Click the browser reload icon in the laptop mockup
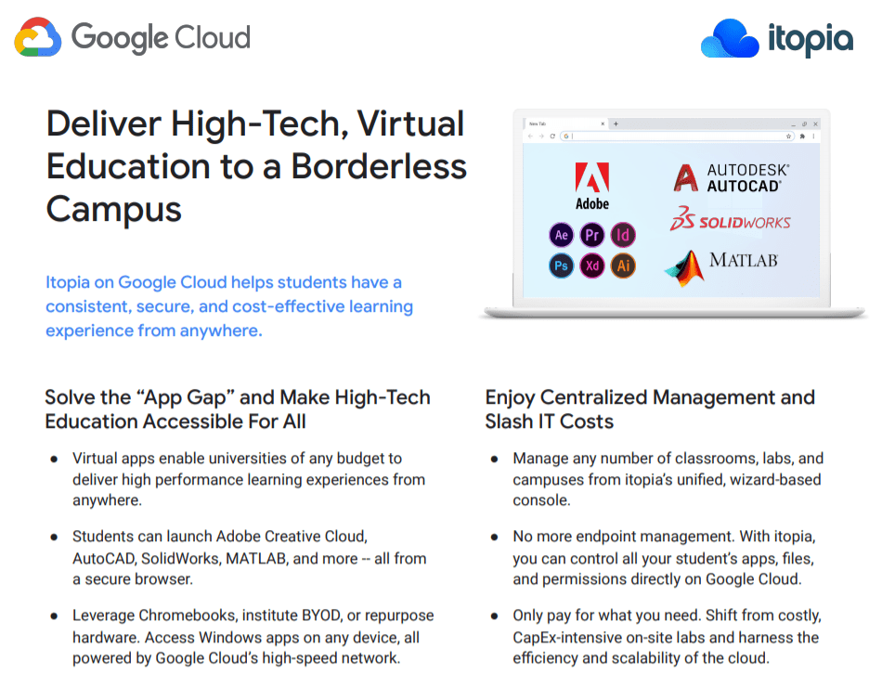This screenshot has width=895, height=699. click(552, 136)
